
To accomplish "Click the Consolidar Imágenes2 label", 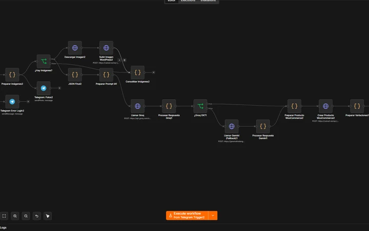I will 137,82.
